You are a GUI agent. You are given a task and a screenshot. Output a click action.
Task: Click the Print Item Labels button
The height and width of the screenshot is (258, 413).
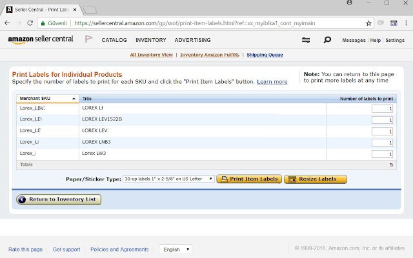[249, 179]
